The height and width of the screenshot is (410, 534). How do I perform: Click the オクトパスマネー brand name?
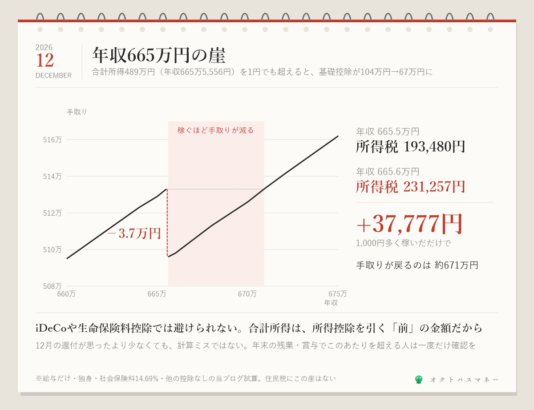point(464,380)
